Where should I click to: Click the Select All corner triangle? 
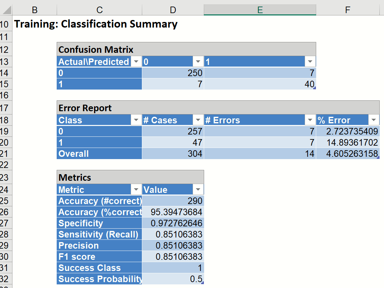click(7, 10)
